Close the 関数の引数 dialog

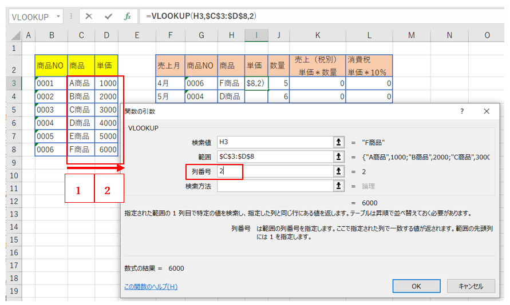[x=486, y=111]
